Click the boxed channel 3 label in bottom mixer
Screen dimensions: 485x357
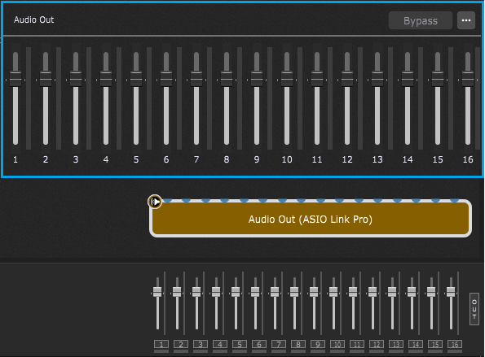point(201,344)
